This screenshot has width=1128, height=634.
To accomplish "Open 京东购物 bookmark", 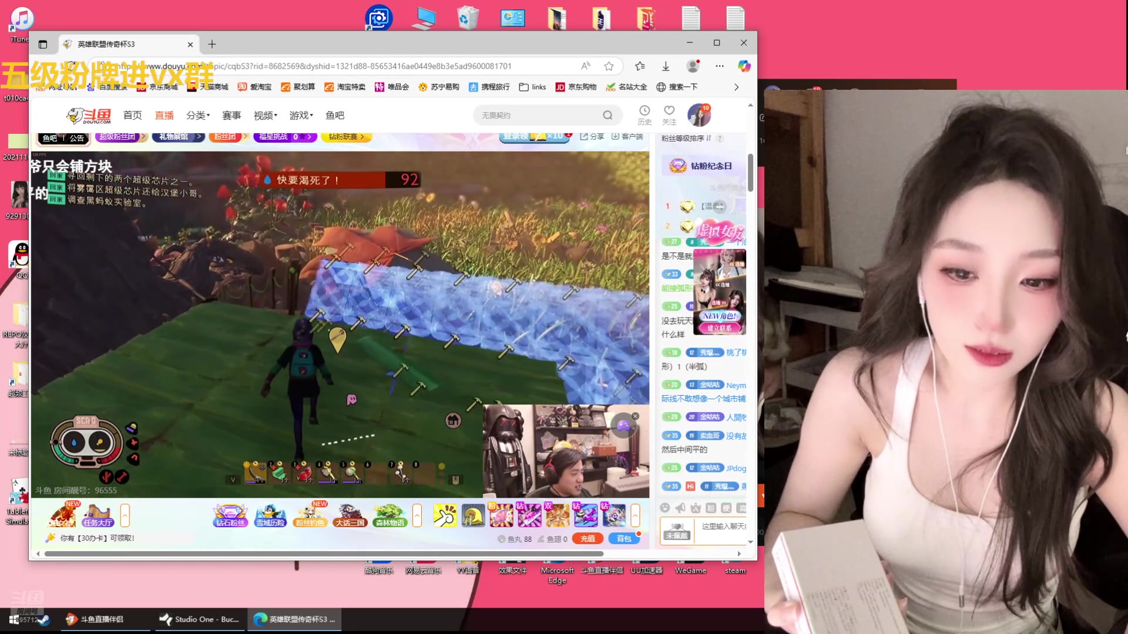I will click(x=576, y=87).
